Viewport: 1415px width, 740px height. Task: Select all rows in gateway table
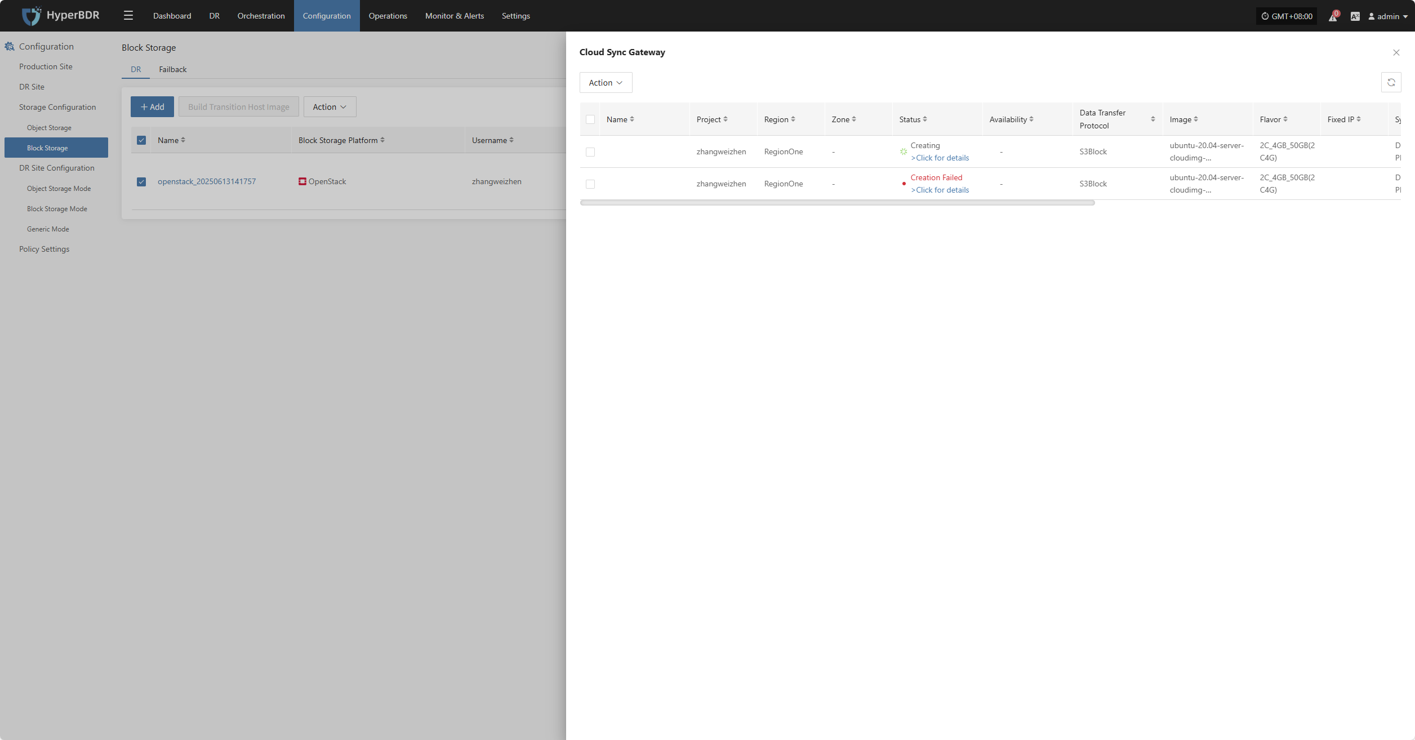tap(590, 119)
